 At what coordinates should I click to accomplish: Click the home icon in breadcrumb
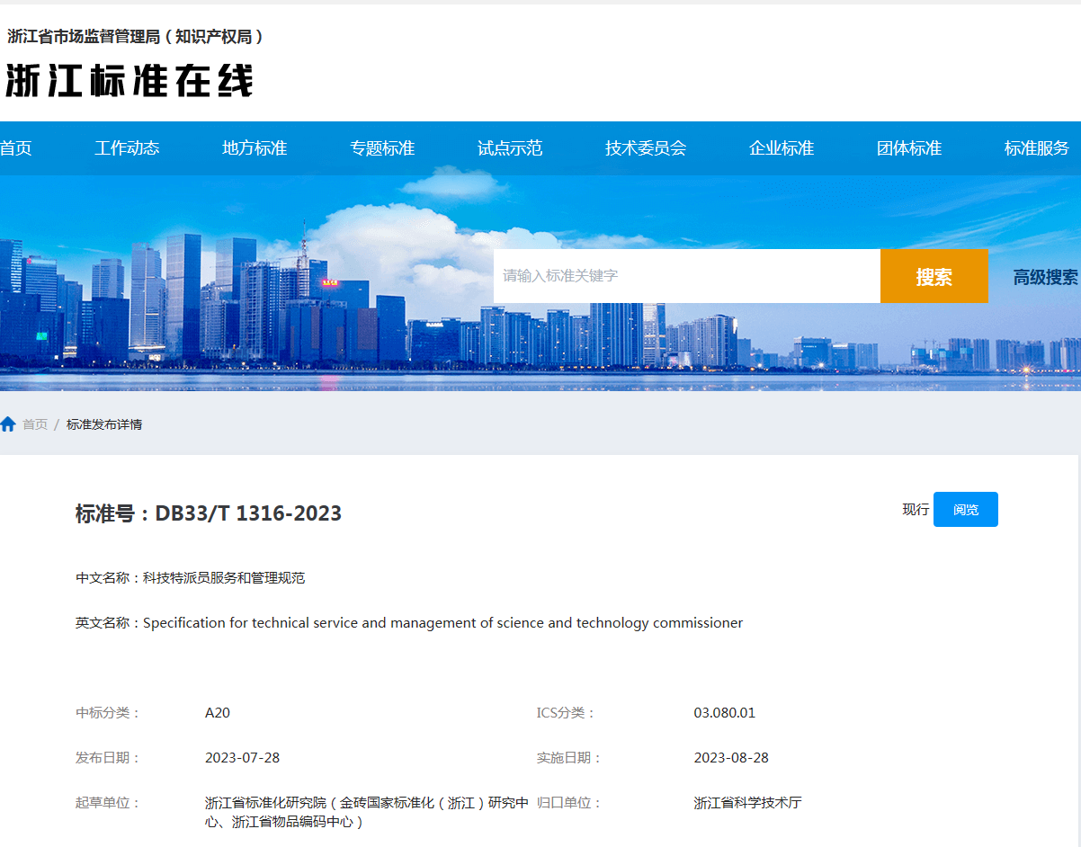pyautogui.click(x=8, y=424)
